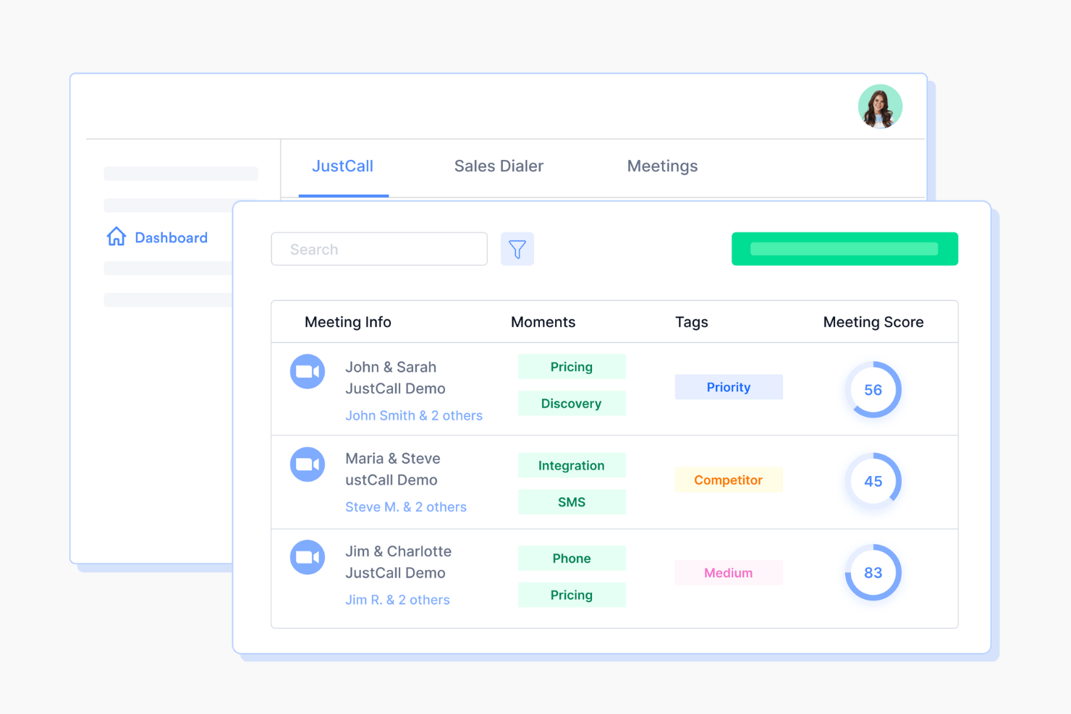Image resolution: width=1071 pixels, height=714 pixels.
Task: Click the Meeting Info column header
Action: [348, 322]
